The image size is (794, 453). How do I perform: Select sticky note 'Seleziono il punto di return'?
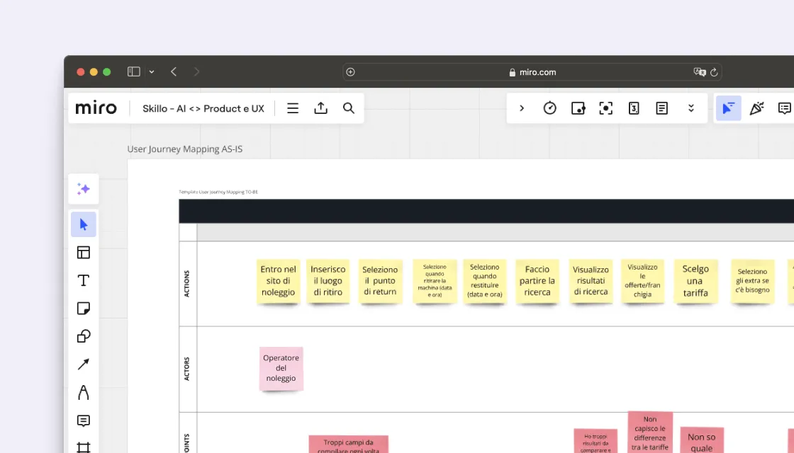pos(380,281)
